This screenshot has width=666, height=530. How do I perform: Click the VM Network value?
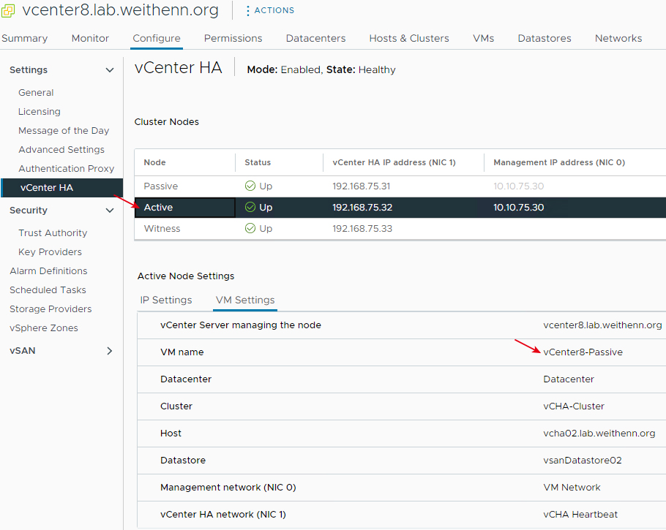tap(572, 488)
